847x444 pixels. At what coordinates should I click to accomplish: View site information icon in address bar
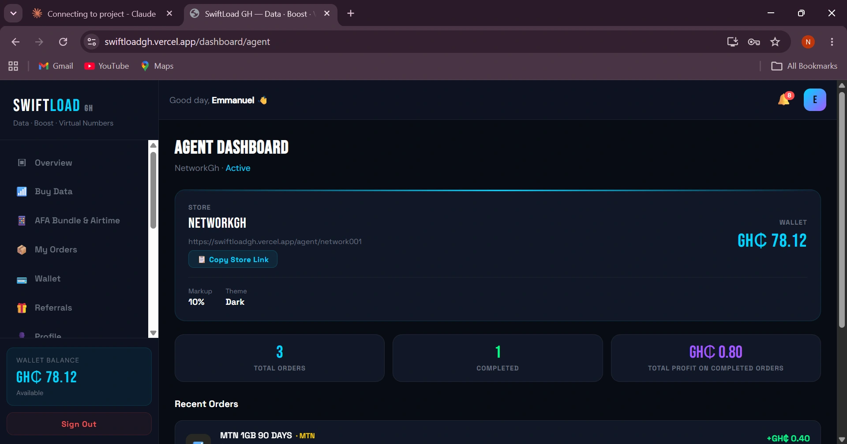pyautogui.click(x=92, y=42)
